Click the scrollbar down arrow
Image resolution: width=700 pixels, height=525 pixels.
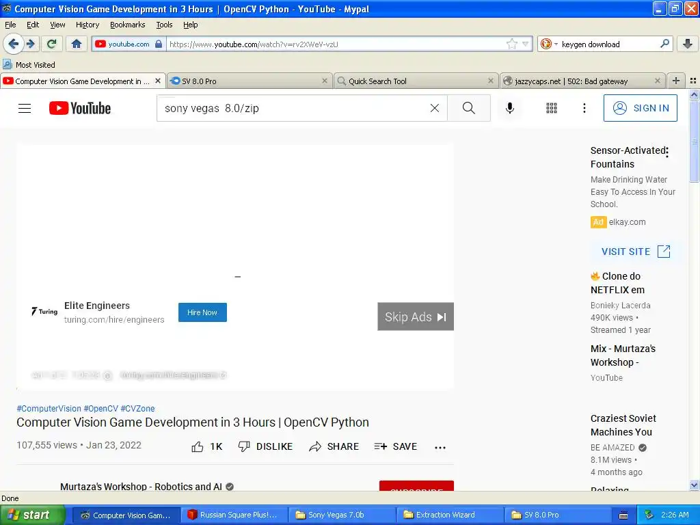pyautogui.click(x=694, y=485)
